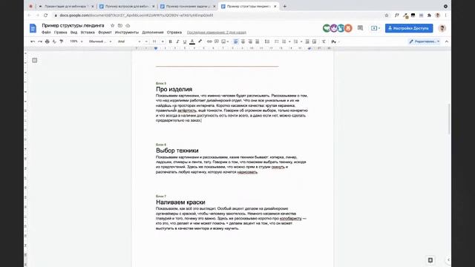Open the last edit history link
The image size is (475, 267).
216,33
